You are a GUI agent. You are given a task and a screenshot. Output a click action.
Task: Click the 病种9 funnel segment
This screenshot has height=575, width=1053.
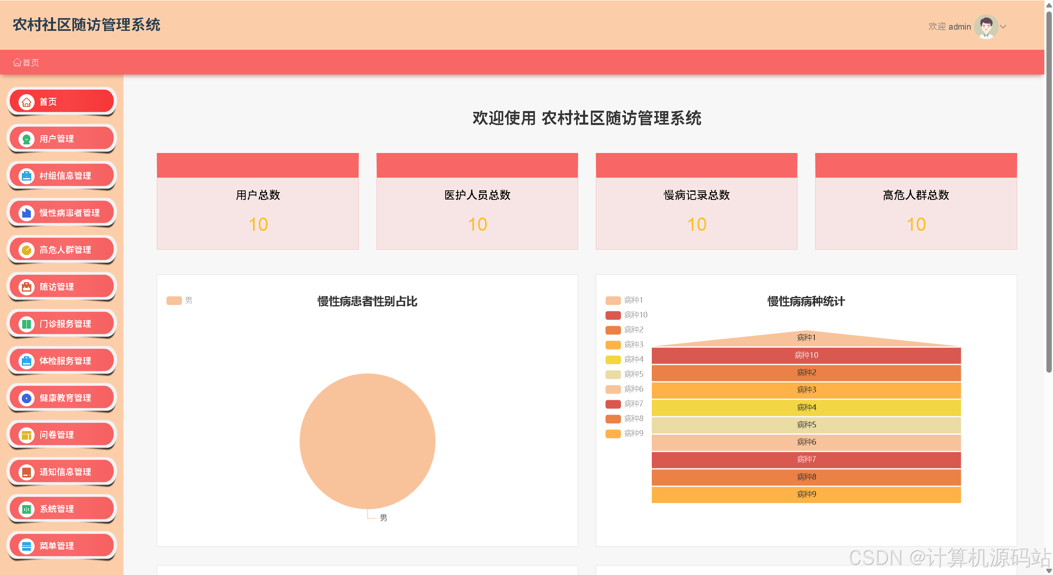tap(806, 494)
